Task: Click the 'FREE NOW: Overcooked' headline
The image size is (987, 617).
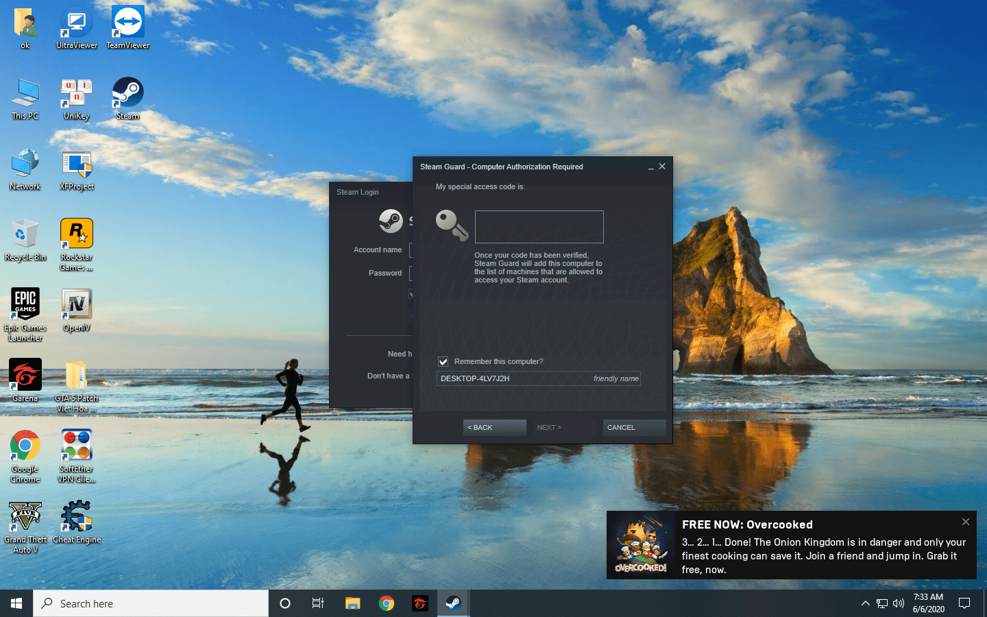Action: (747, 524)
